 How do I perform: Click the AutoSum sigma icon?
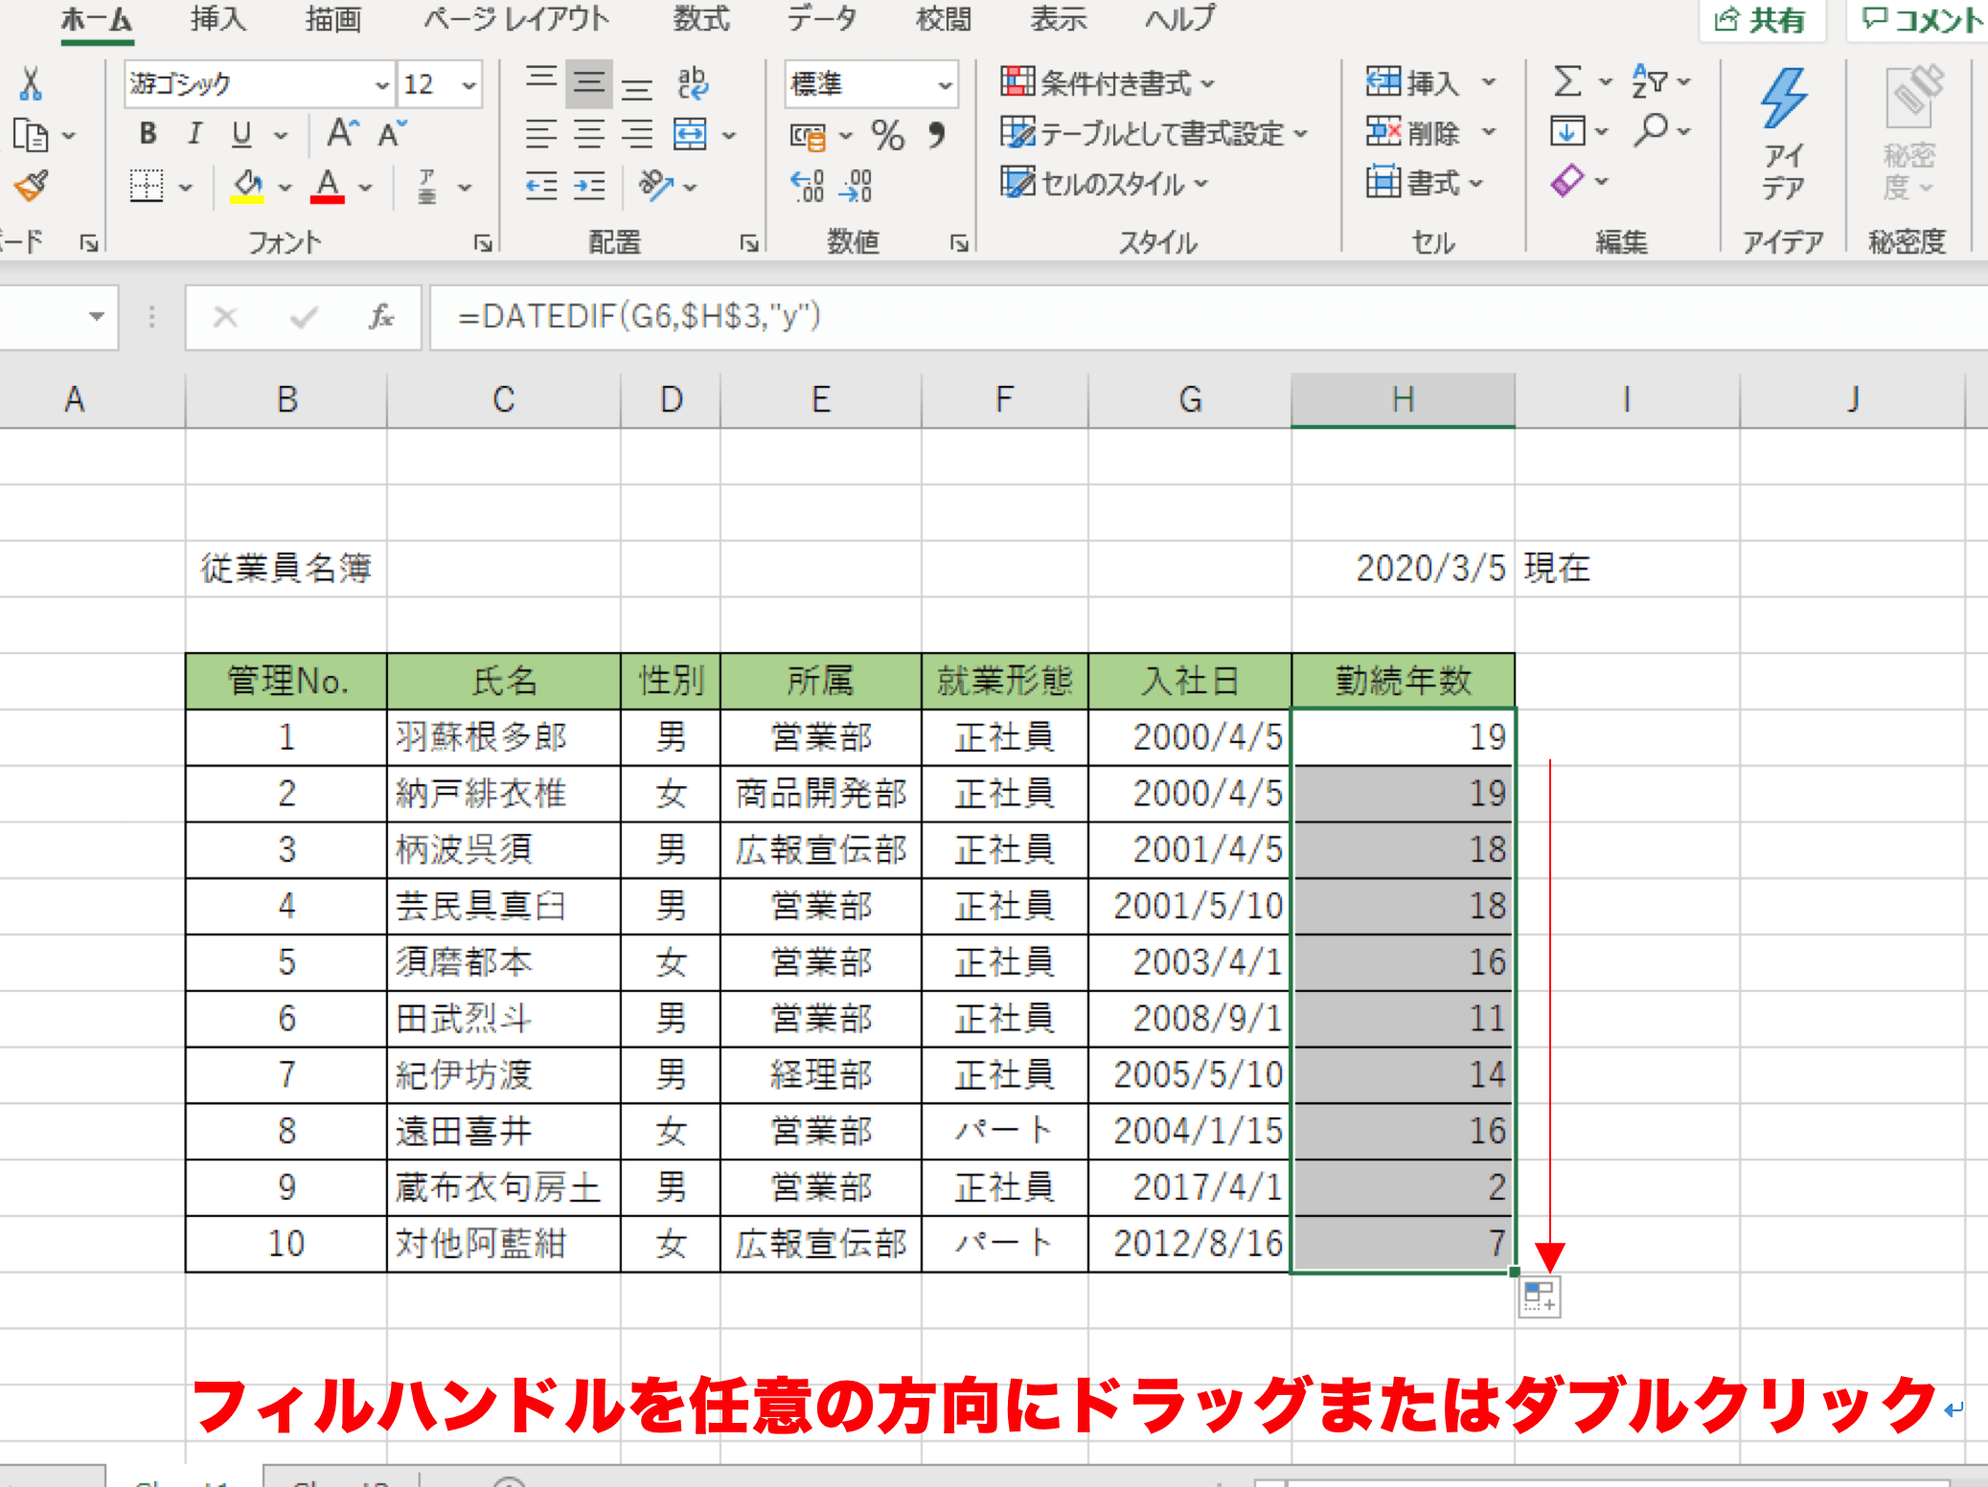point(1567,82)
